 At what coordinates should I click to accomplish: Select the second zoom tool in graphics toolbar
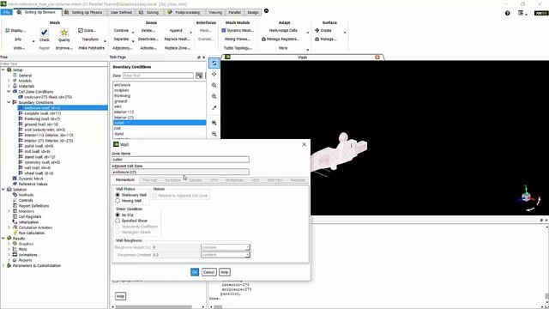(x=214, y=96)
